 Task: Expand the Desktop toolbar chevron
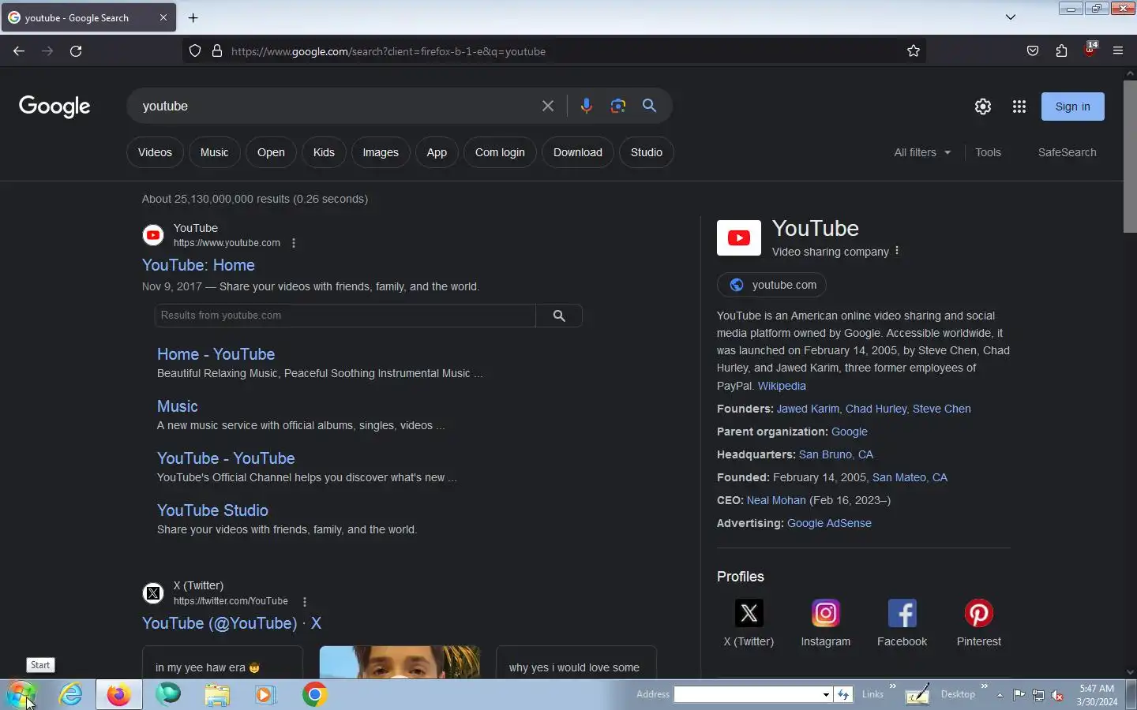[985, 686]
